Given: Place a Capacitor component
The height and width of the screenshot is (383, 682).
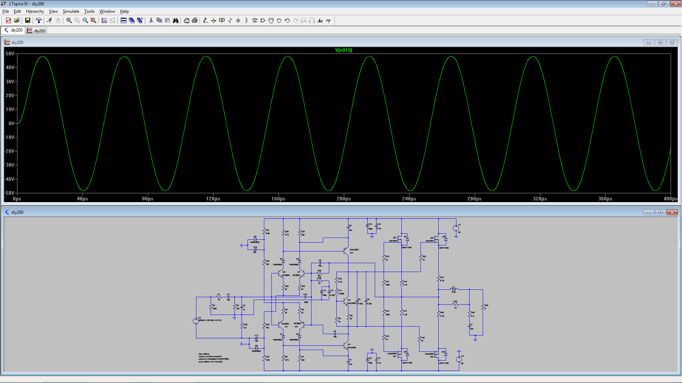Looking at the screenshot, I should click(238, 21).
